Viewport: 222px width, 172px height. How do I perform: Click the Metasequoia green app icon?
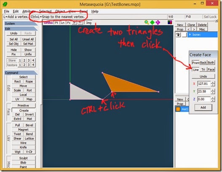(5, 4)
